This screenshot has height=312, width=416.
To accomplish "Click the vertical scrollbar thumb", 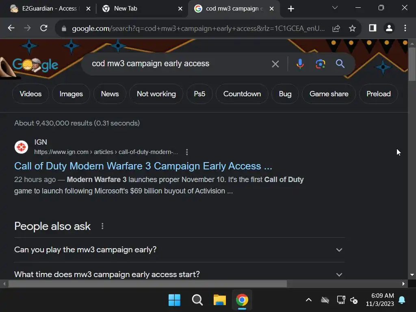I will coord(412,64).
